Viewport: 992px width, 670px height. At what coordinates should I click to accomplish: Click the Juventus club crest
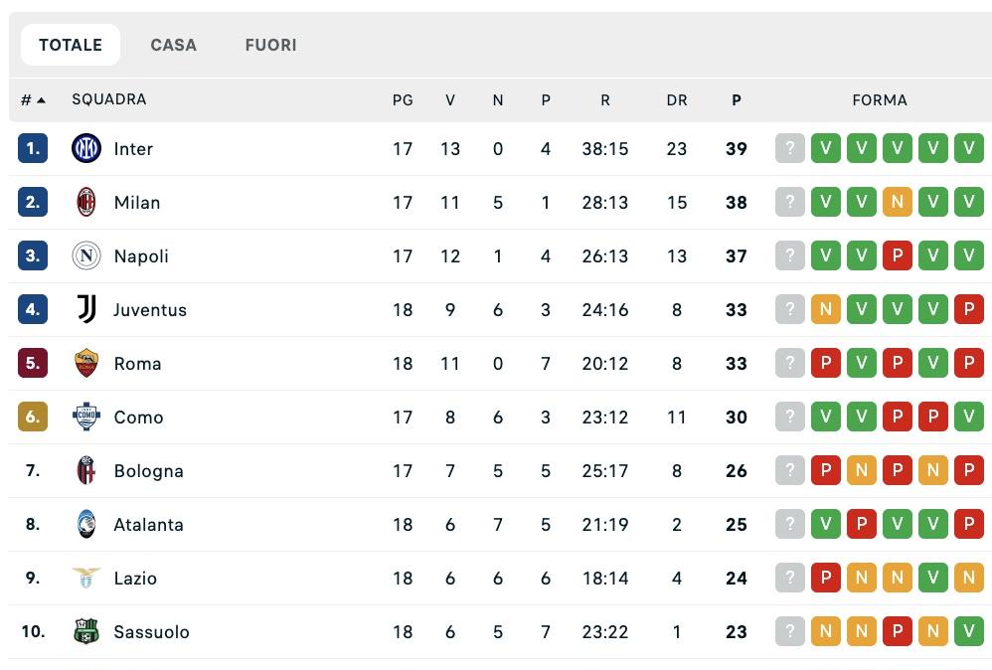tap(86, 309)
